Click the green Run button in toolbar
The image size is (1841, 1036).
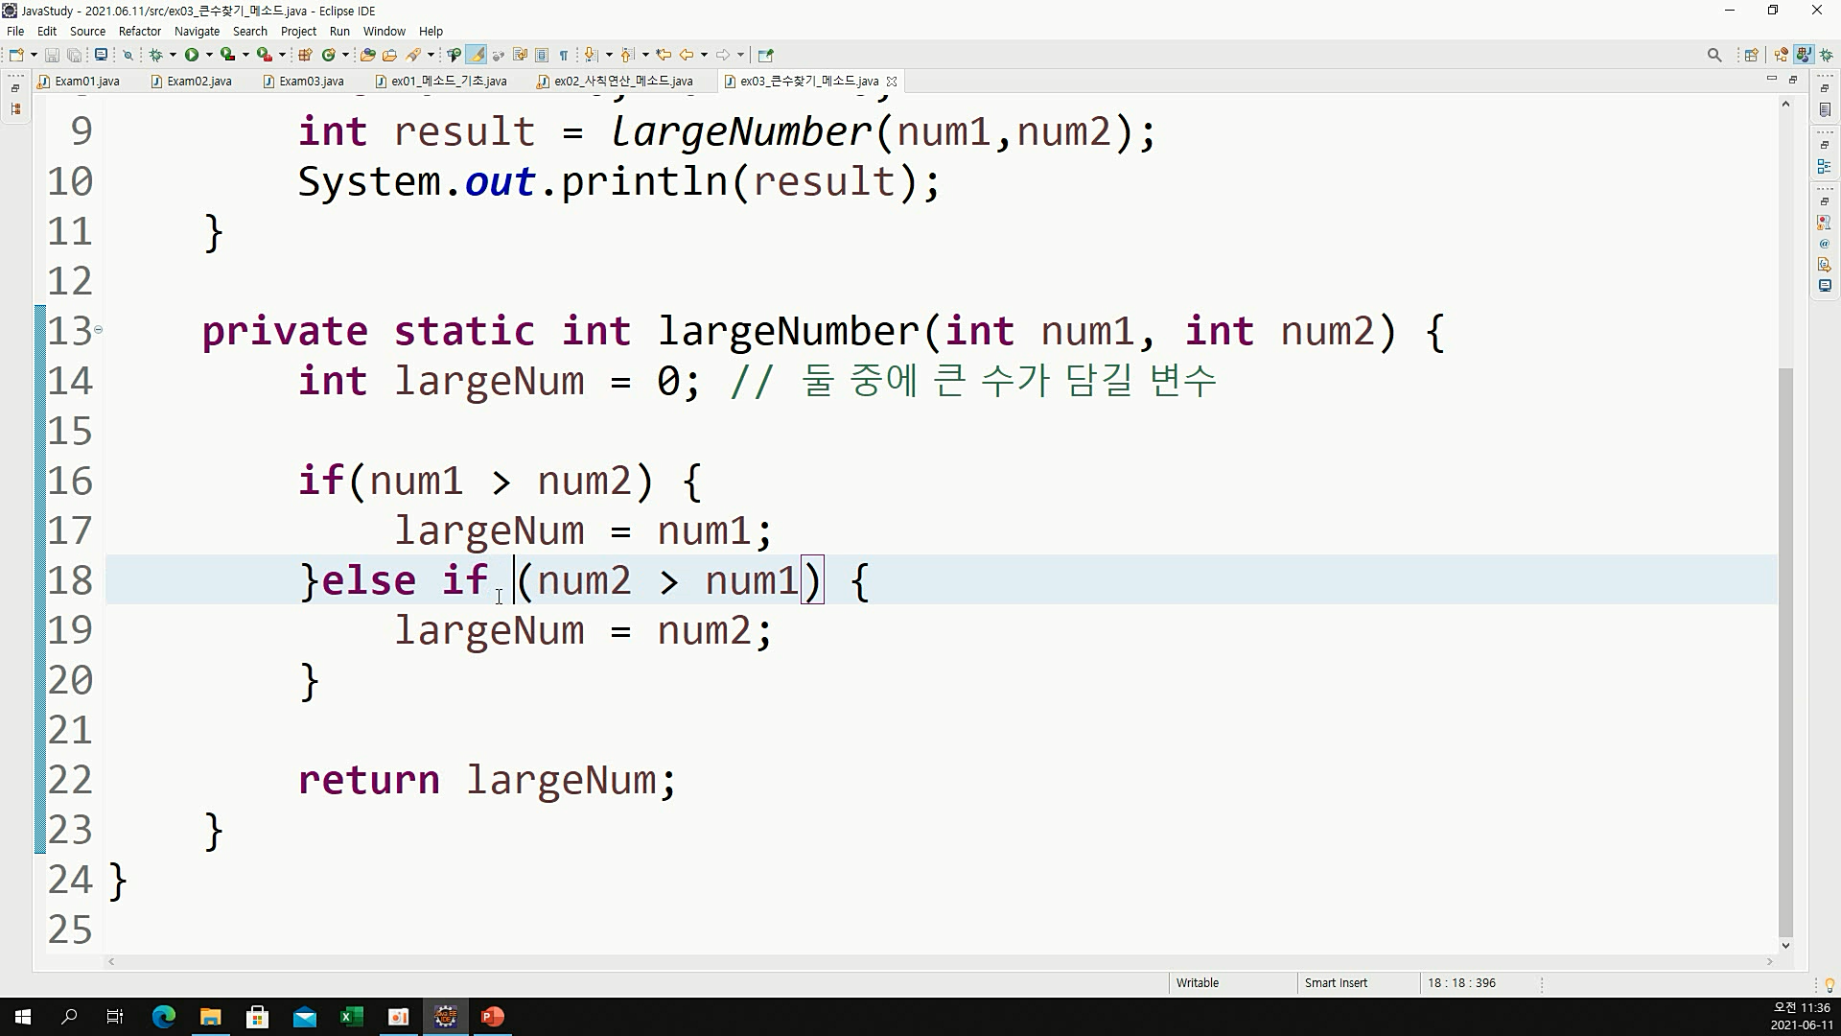192,55
